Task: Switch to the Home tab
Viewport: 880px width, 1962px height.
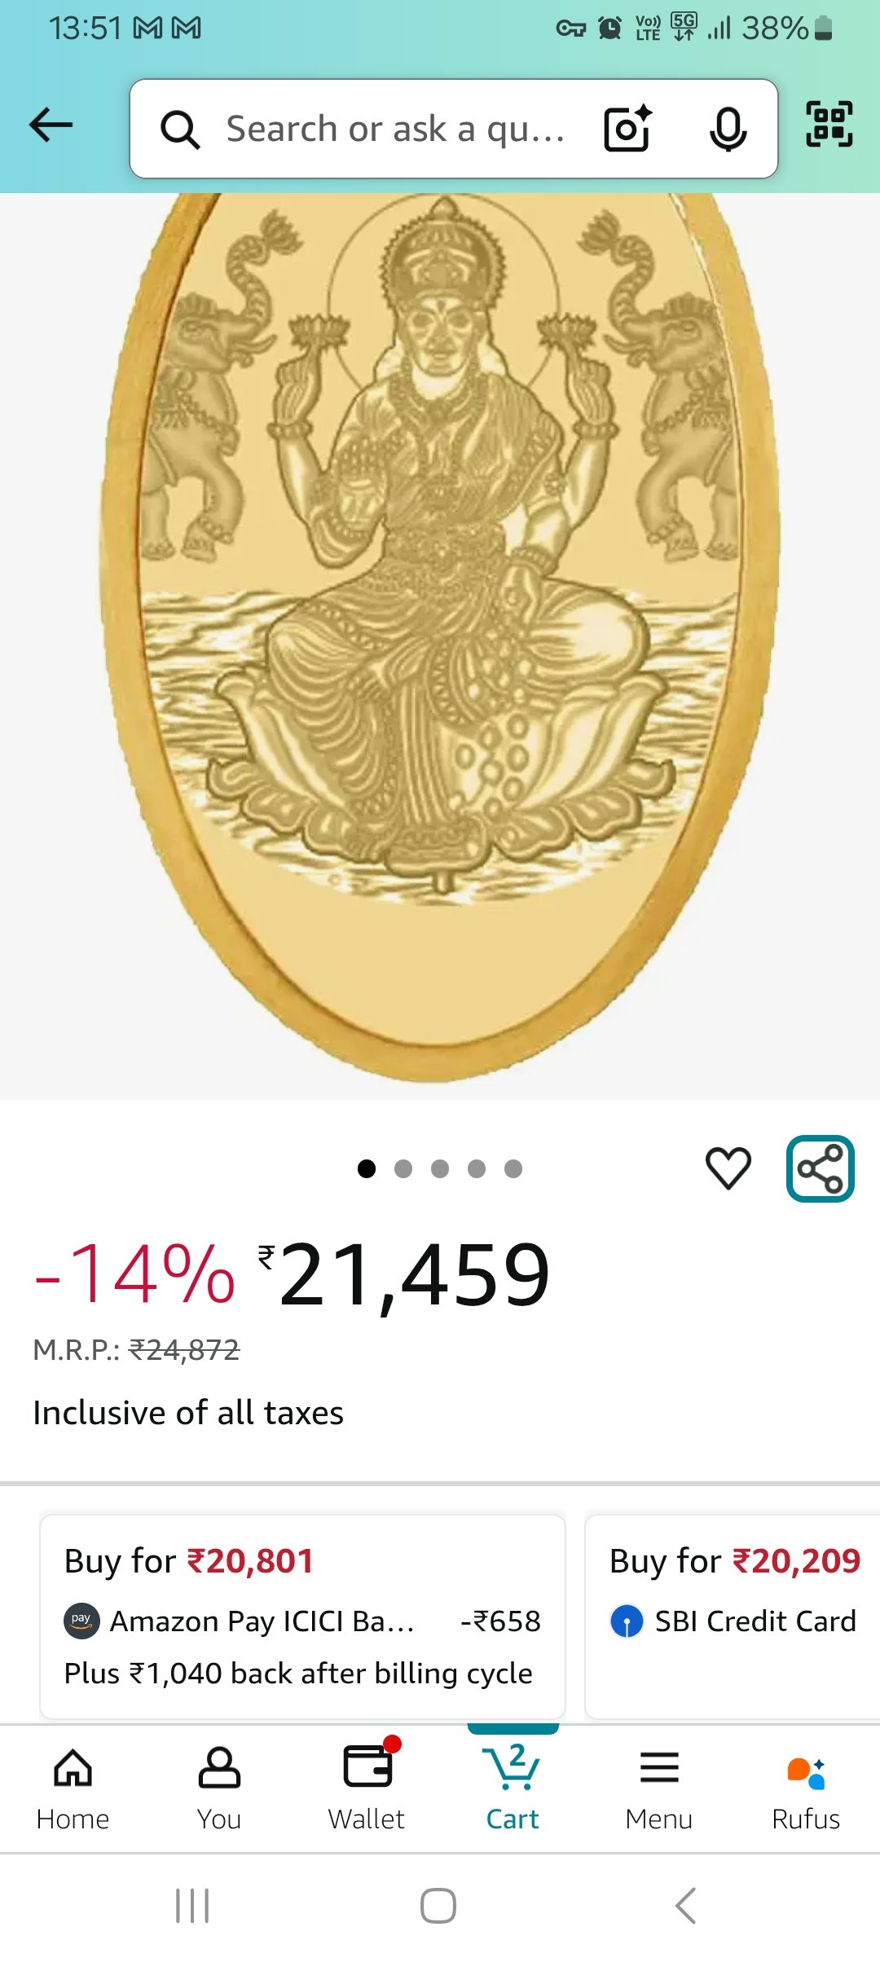Action: point(73,1789)
